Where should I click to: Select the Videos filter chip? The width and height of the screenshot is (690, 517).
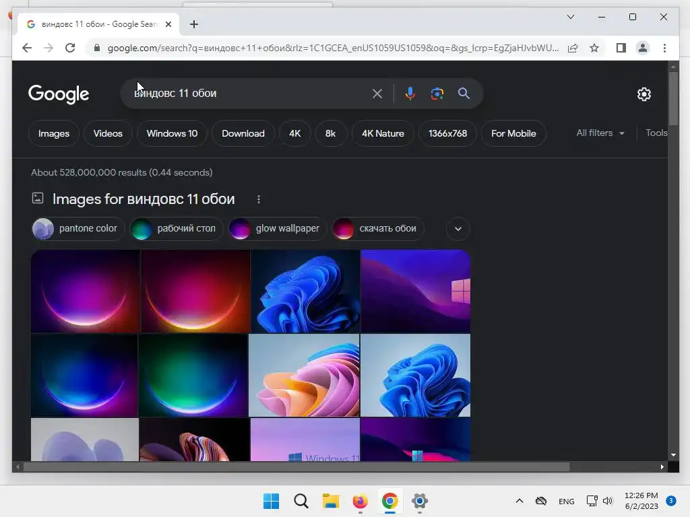tap(108, 133)
